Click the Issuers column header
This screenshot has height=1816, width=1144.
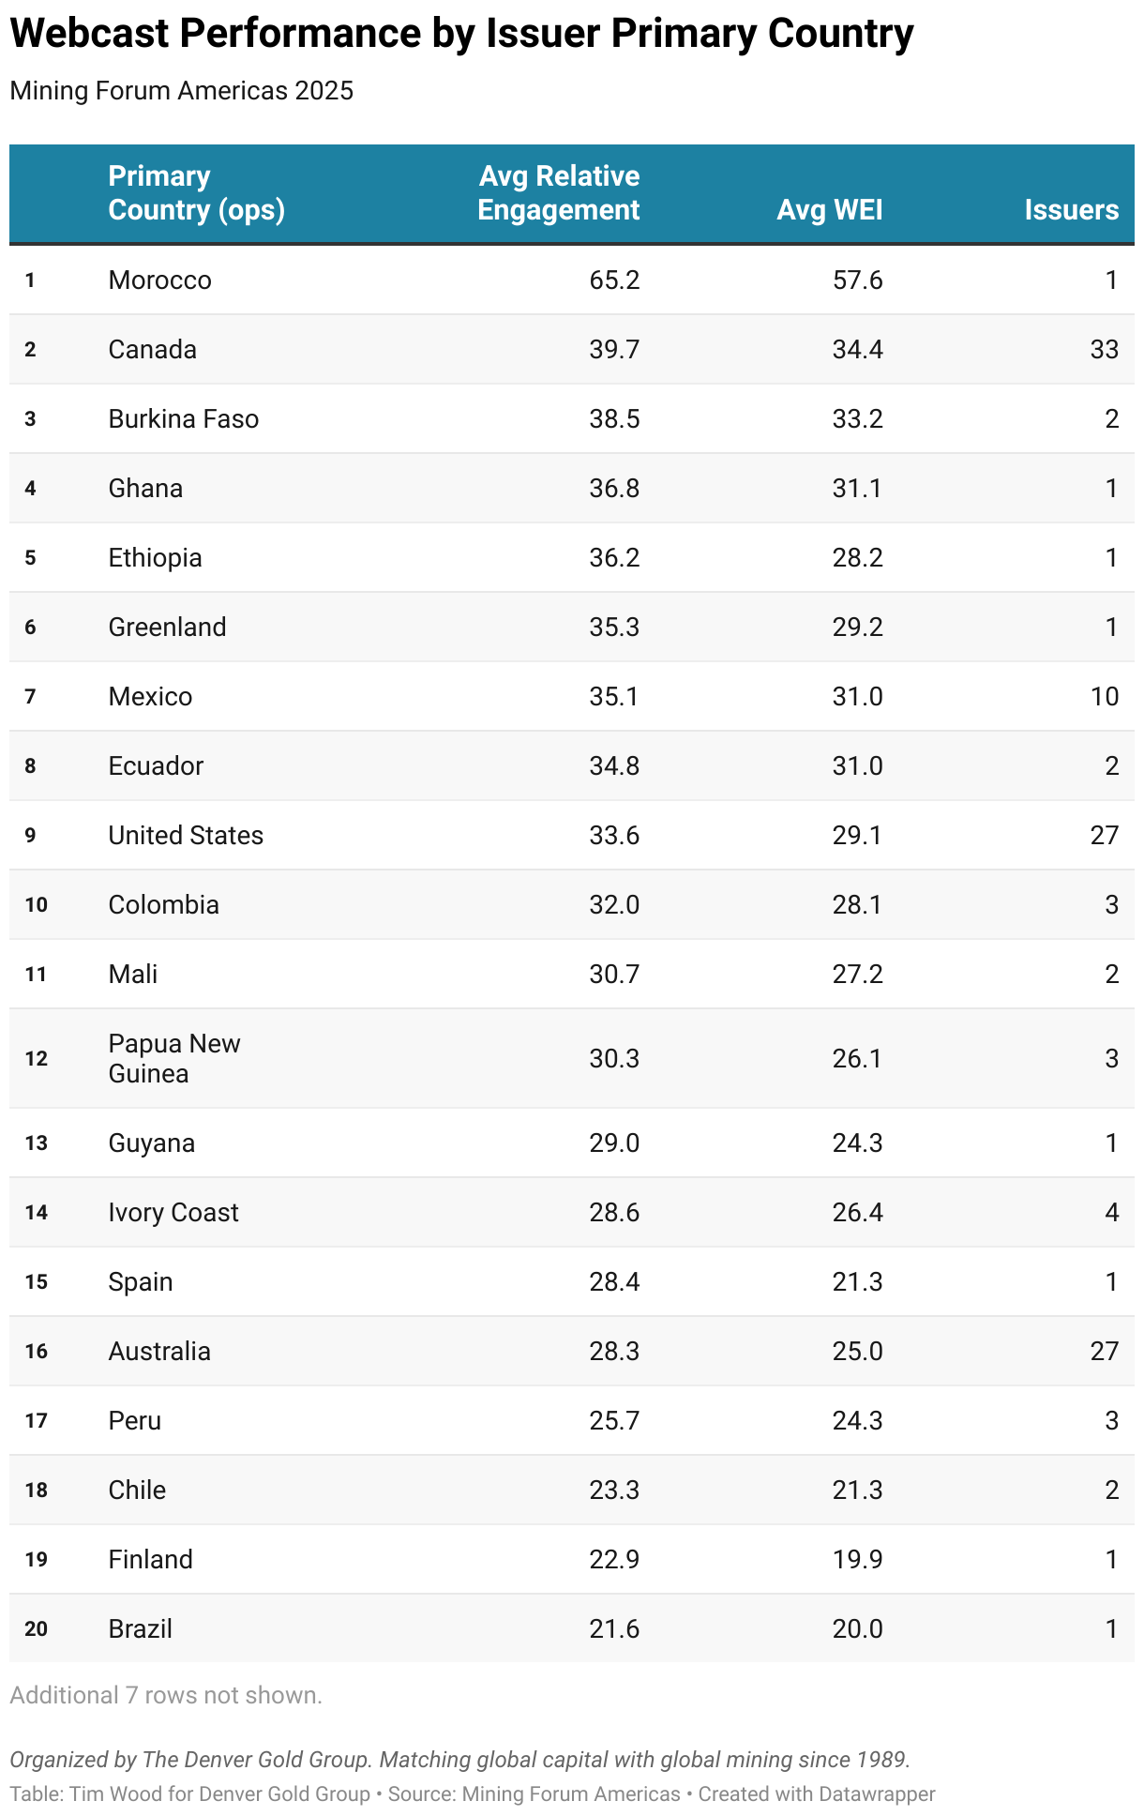(1071, 209)
